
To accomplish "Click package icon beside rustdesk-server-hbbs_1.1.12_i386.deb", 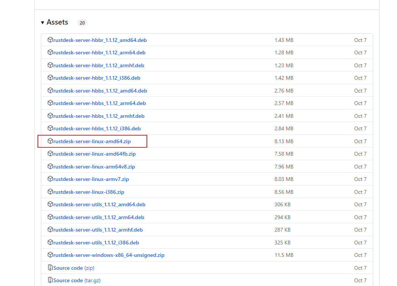I will 50,128.
